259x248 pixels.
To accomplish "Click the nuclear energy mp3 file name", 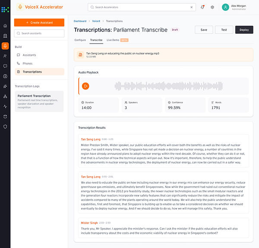I will click(123, 54).
